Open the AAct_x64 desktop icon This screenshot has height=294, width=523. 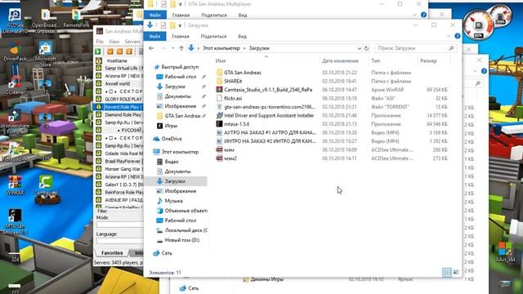(x=505, y=252)
